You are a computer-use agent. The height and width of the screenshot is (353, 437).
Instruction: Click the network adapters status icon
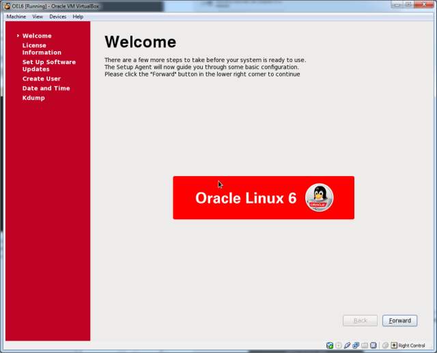356,345
